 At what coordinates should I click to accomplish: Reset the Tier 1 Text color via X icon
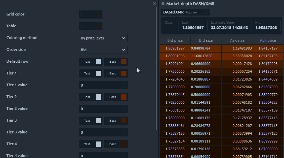(x=81, y=73)
